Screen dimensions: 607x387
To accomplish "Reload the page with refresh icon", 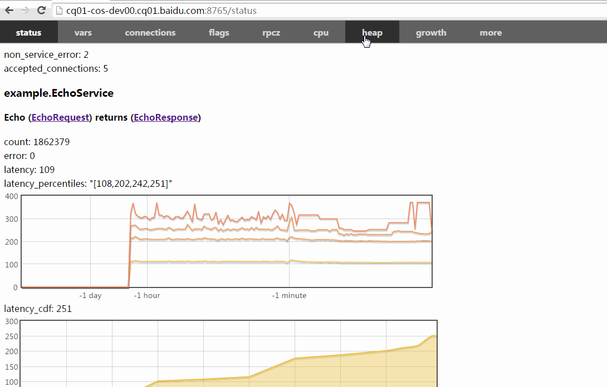I will click(41, 10).
